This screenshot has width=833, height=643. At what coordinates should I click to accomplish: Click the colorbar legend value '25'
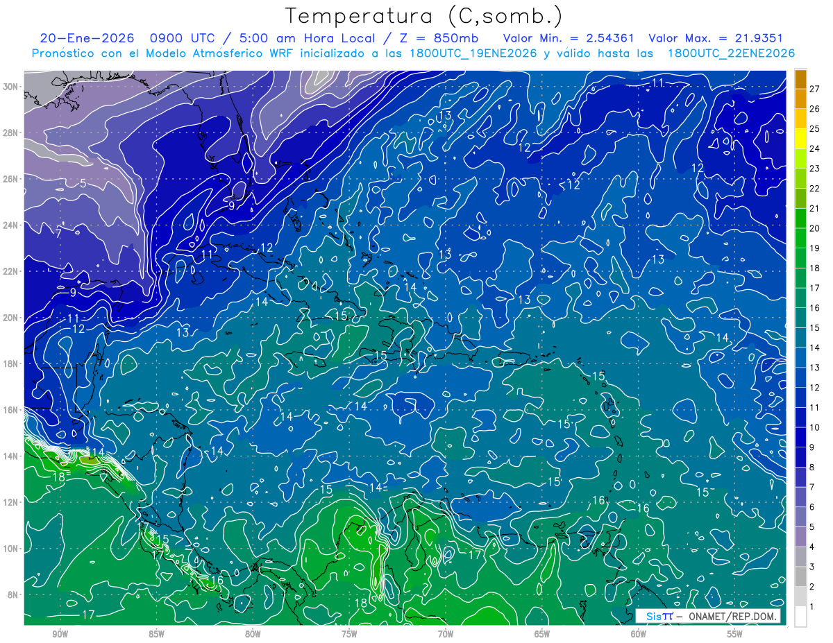click(x=815, y=129)
